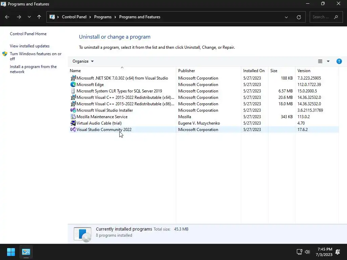Open the address bar history dropdown

(x=286, y=17)
